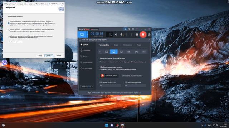Screen dimensions: 229x128
Task: Select the HDMI device recording mode icon
Action: (129, 52)
